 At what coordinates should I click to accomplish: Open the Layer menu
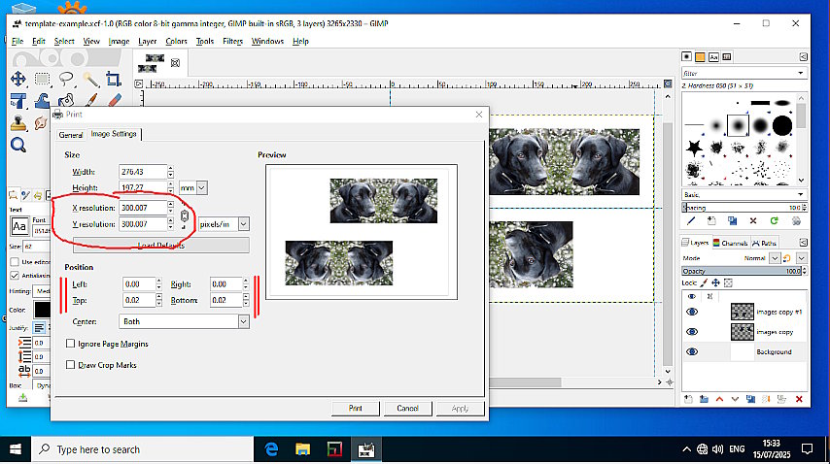(x=147, y=41)
